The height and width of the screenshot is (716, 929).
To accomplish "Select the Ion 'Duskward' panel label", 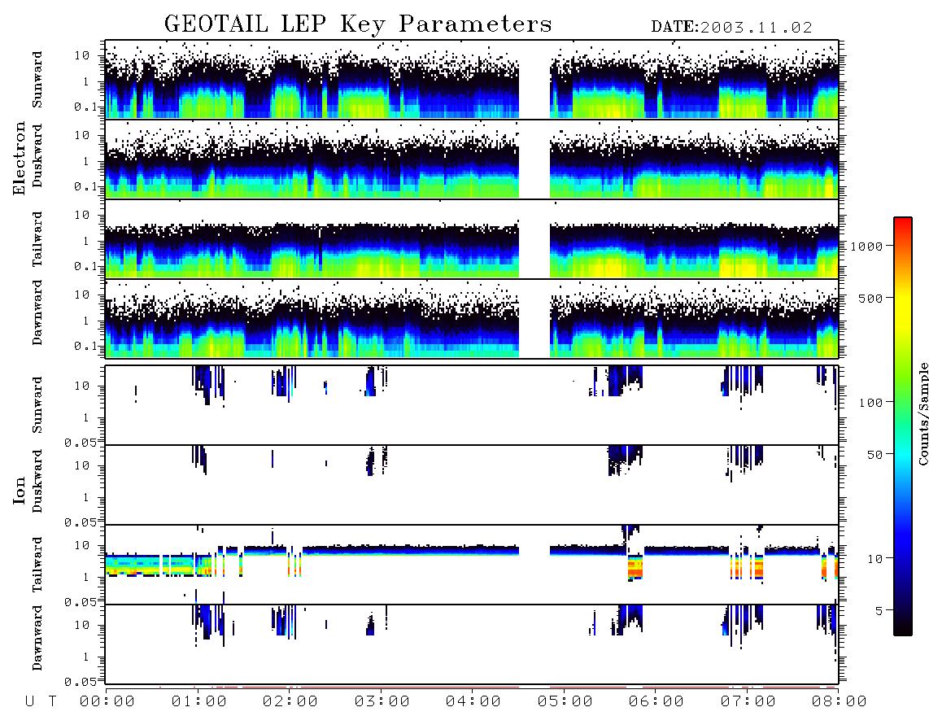I will (x=37, y=481).
